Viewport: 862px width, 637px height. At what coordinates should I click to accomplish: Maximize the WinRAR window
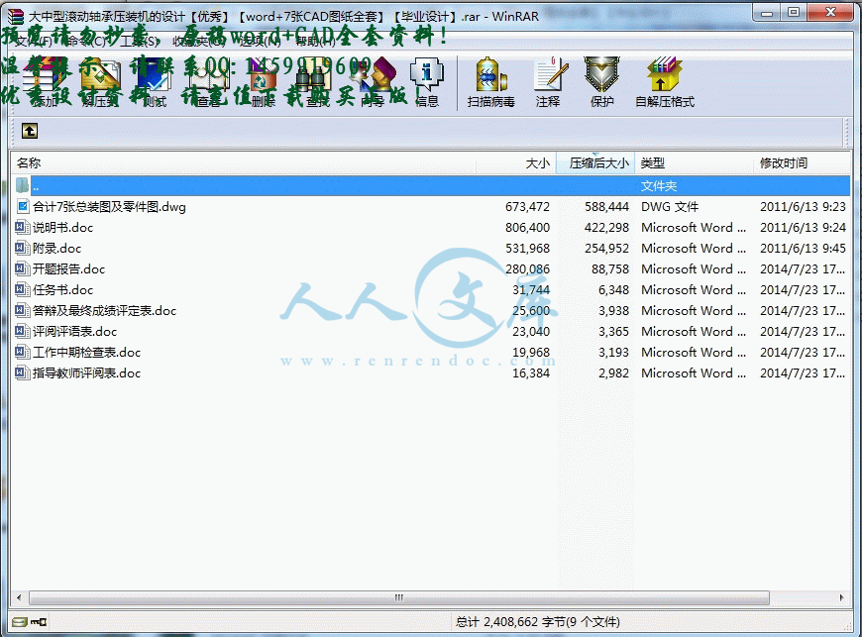click(x=794, y=12)
